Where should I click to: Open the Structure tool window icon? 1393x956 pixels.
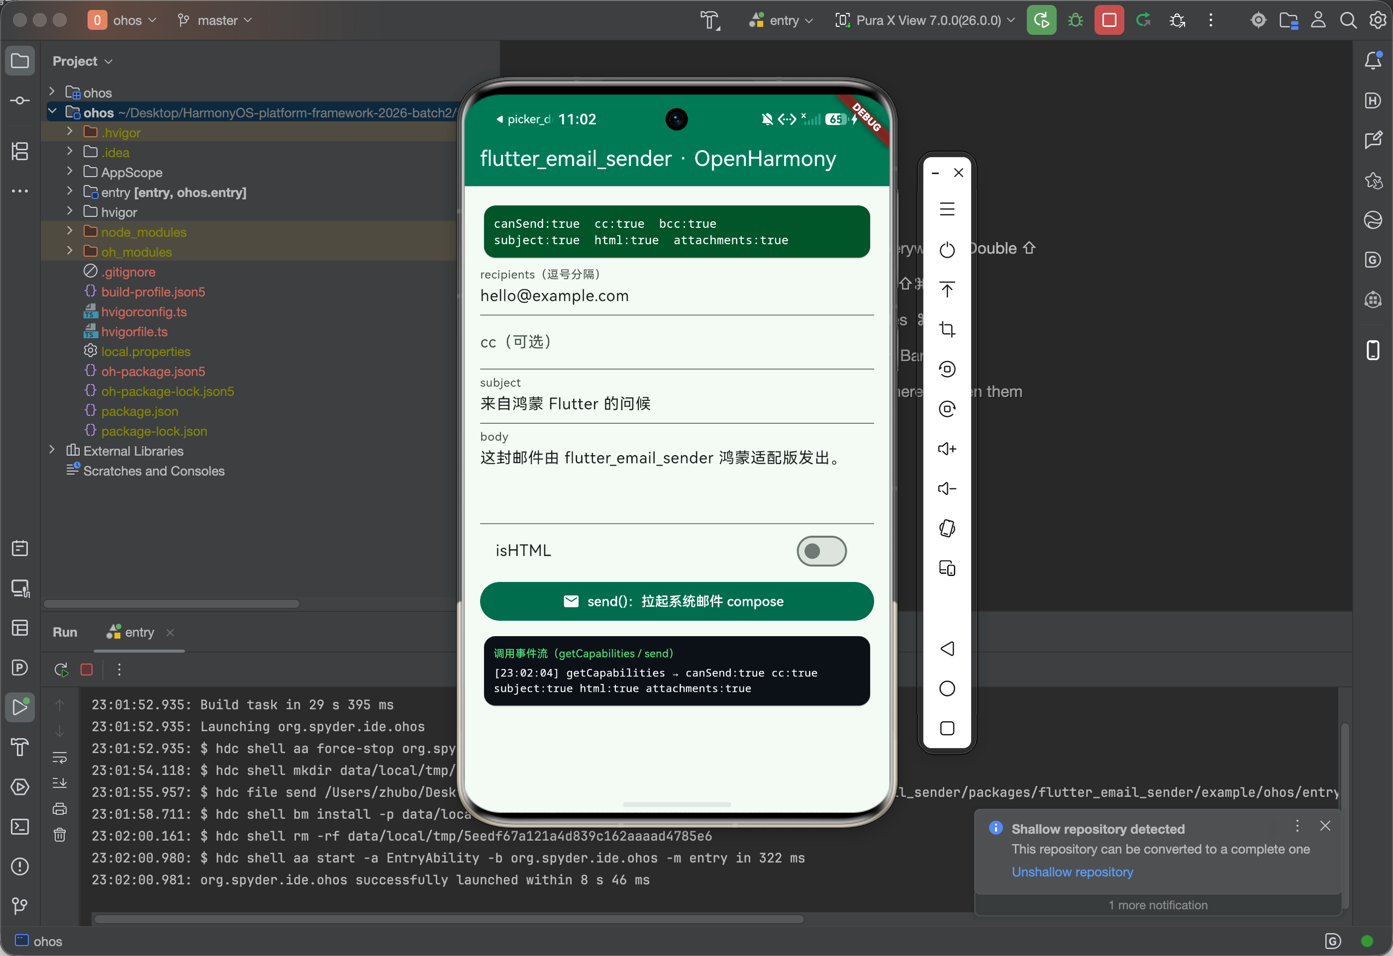(x=20, y=151)
